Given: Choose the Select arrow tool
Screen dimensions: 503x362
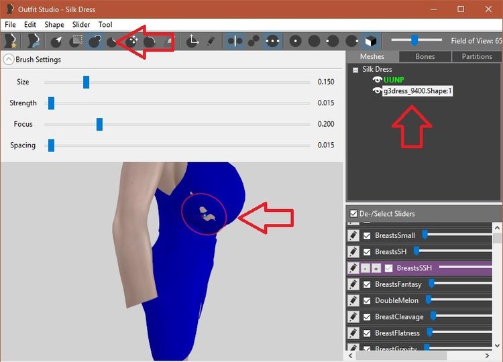Looking at the screenshot, I should (57, 41).
